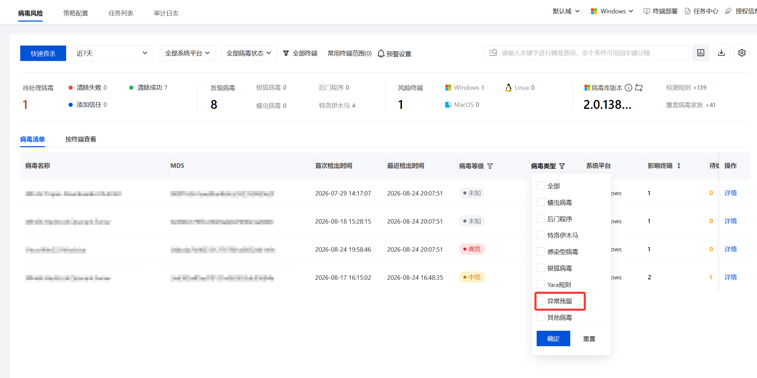757x378 pixels.
Task: Click the 确定 button in filter
Action: pyautogui.click(x=553, y=339)
